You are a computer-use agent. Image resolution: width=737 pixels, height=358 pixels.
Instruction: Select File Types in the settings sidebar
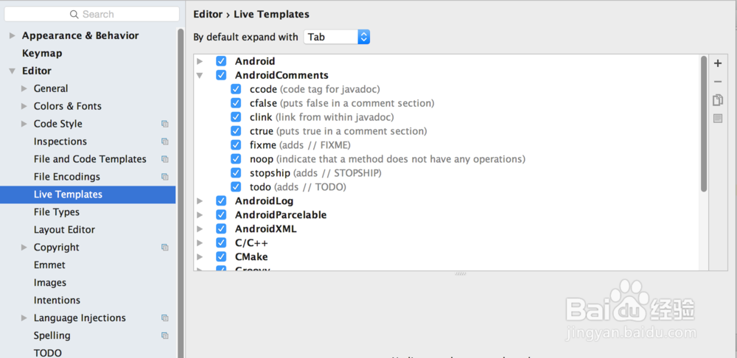pos(57,212)
